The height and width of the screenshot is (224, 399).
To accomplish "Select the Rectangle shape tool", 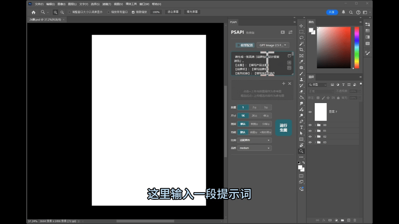I will [301, 139].
